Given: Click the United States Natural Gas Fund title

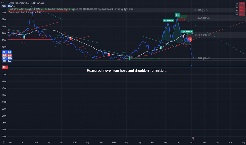Looking at the screenshot, I should pos(26,3).
